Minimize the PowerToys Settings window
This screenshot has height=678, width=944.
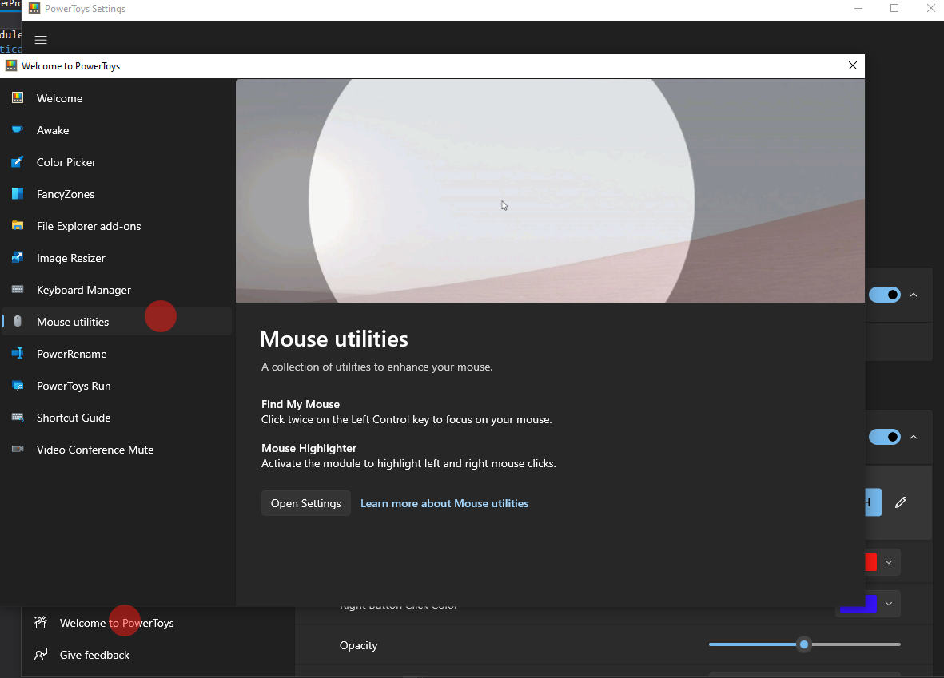(858, 9)
